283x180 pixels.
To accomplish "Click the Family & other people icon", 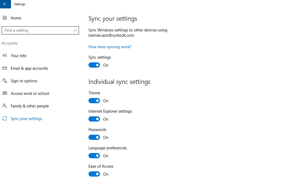I will (x=5, y=106).
